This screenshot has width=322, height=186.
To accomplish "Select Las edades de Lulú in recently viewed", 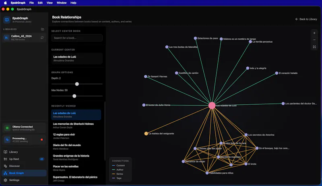I will pyautogui.click(x=76, y=115).
